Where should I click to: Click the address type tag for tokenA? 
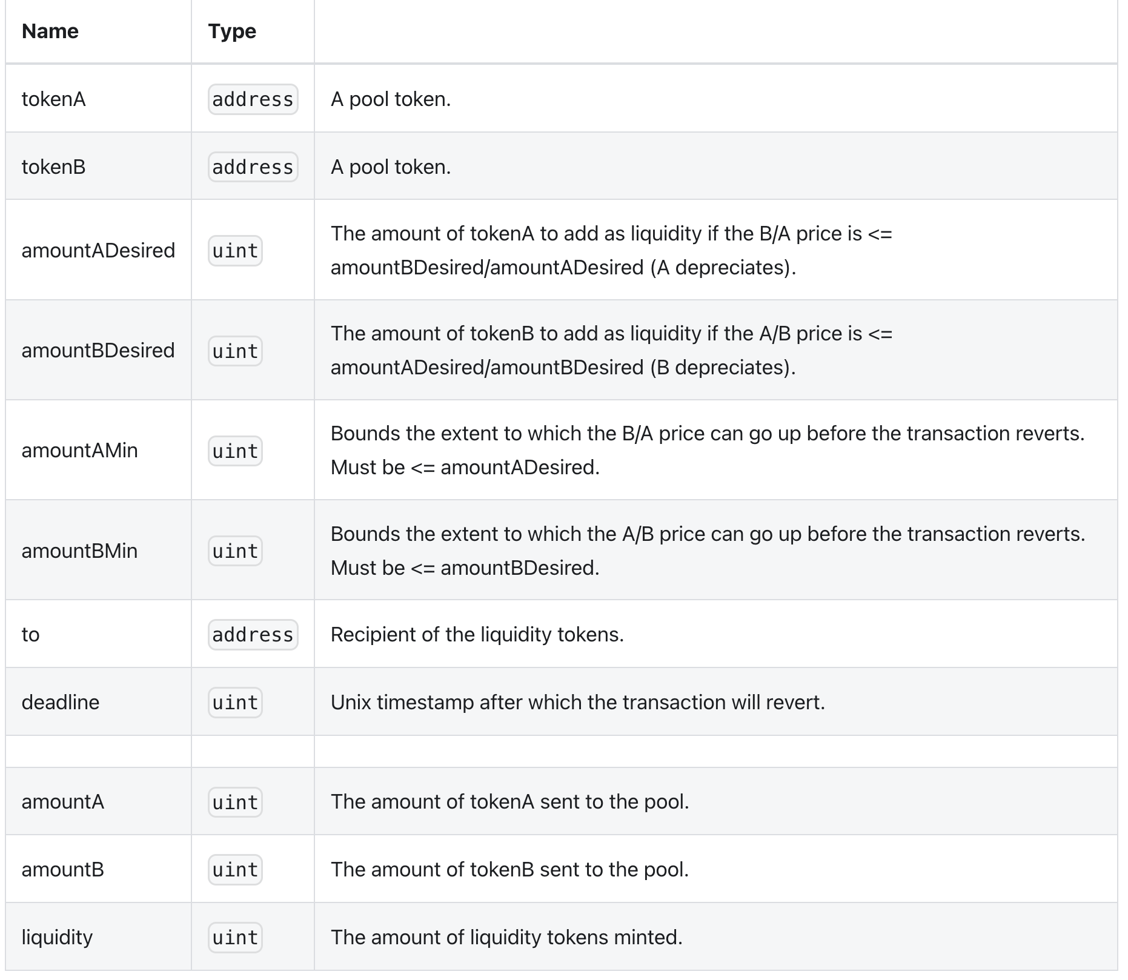(253, 99)
